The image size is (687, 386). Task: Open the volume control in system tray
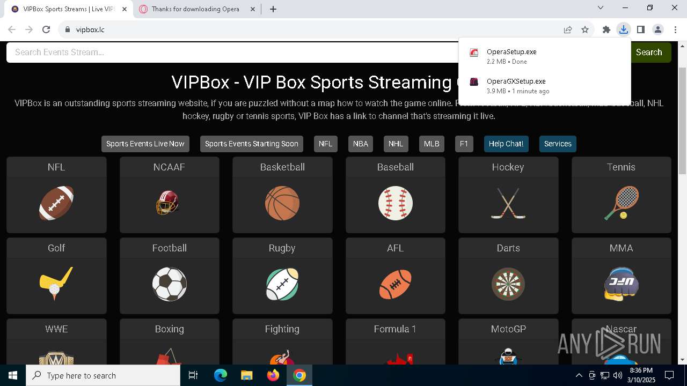pos(618,375)
